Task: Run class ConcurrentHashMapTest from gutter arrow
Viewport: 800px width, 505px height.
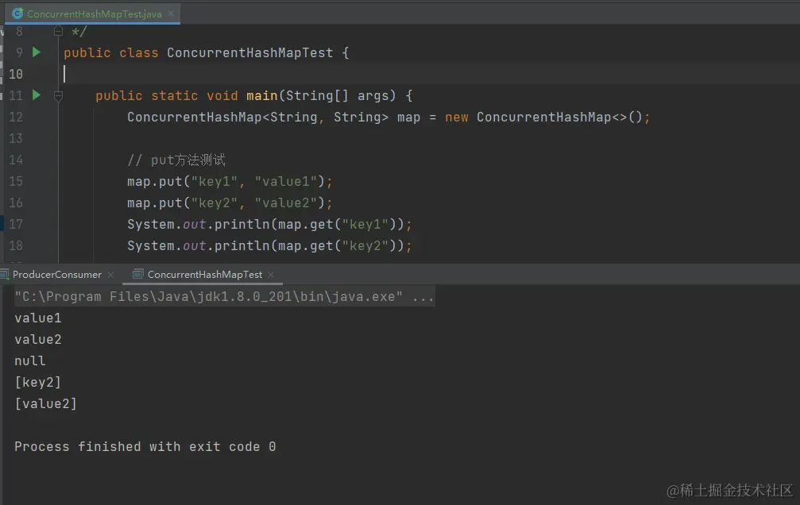Action: tap(37, 52)
